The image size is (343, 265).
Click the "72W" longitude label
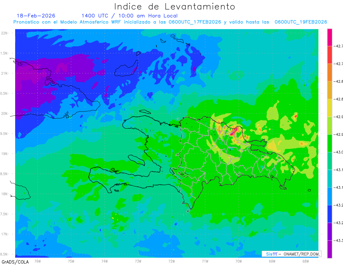(x=171, y=261)
